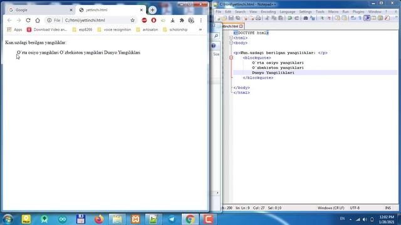The width and height of the screenshot is (401, 225).
Task: Click the Paste icon in Notepad++ toolbar
Action: click(x=281, y=18)
